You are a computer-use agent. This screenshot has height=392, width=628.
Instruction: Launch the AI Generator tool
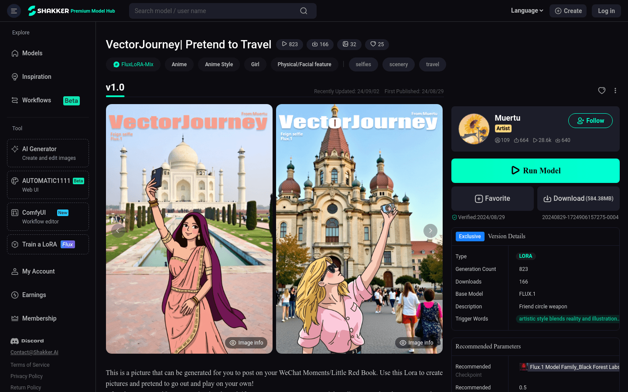48,153
